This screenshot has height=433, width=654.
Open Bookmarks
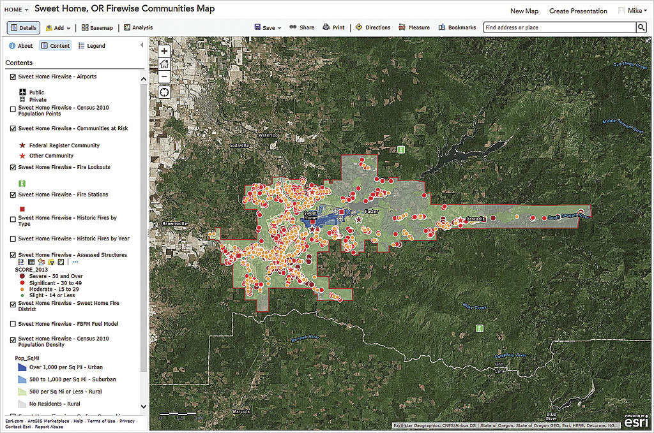point(457,27)
